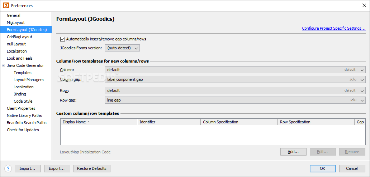The width and height of the screenshot is (370, 177).
Task: Open Native Library Paths page
Action: point(24,115)
